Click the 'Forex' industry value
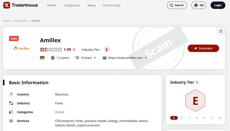Image resolution: width=230 pixels, height=131 pixels. (x=59, y=103)
